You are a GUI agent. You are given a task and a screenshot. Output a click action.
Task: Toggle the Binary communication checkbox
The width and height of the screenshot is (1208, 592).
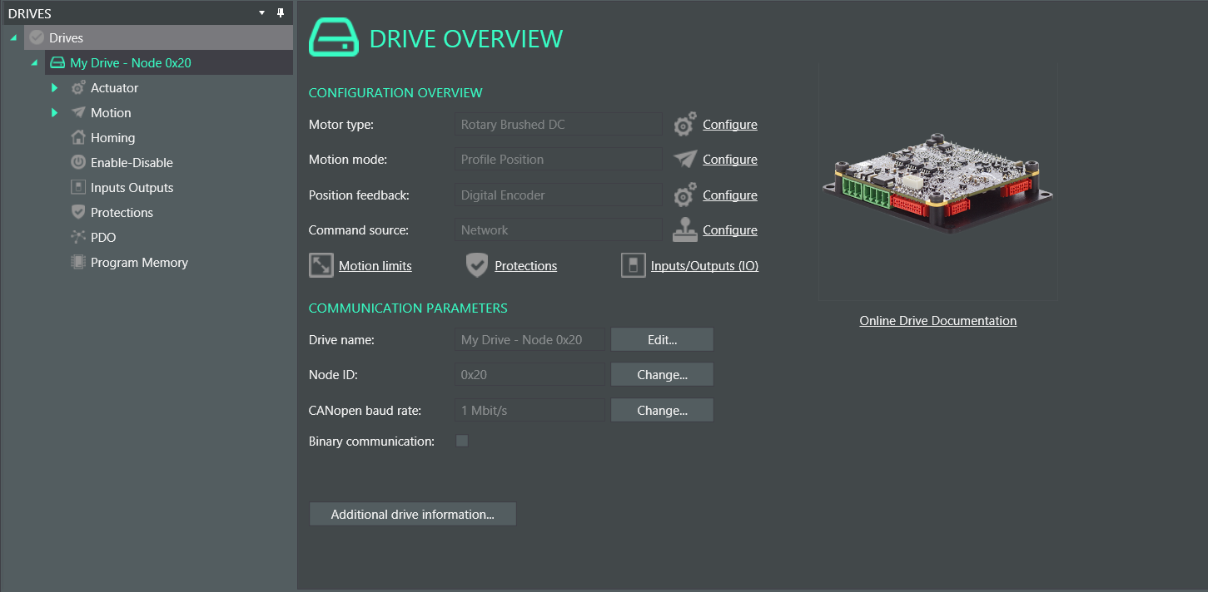point(462,442)
